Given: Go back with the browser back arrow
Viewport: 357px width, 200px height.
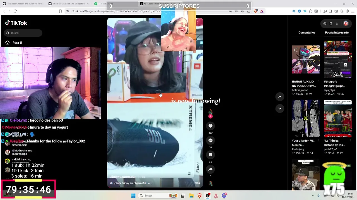Looking at the screenshot, I should 4,11.
